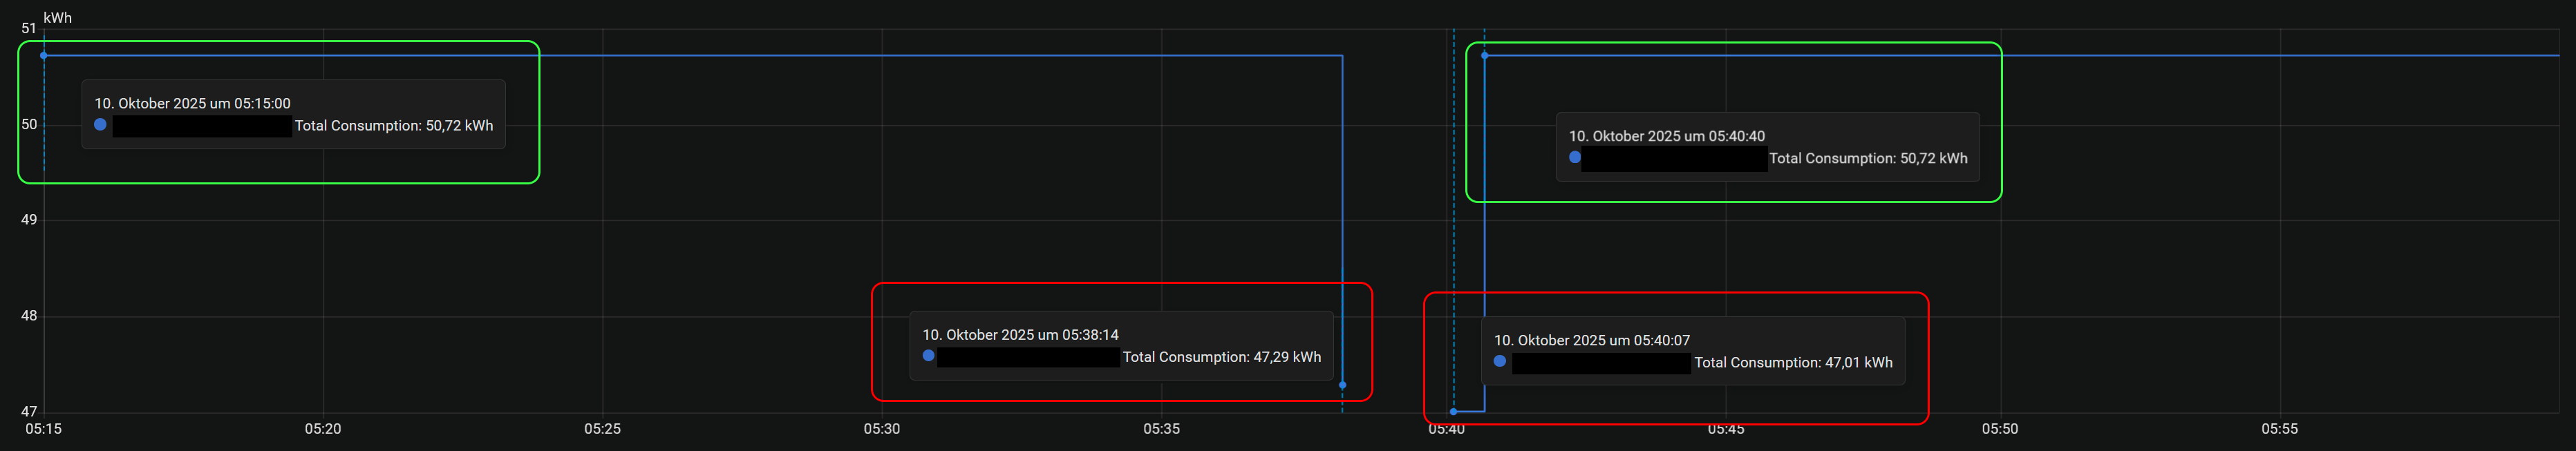This screenshot has width=2576, height=451.
Task: Click the 05:30 time axis label
Action: [x=881, y=429]
